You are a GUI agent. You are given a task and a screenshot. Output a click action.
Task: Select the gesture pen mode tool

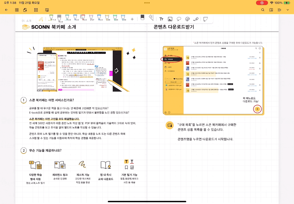(x=41, y=19)
